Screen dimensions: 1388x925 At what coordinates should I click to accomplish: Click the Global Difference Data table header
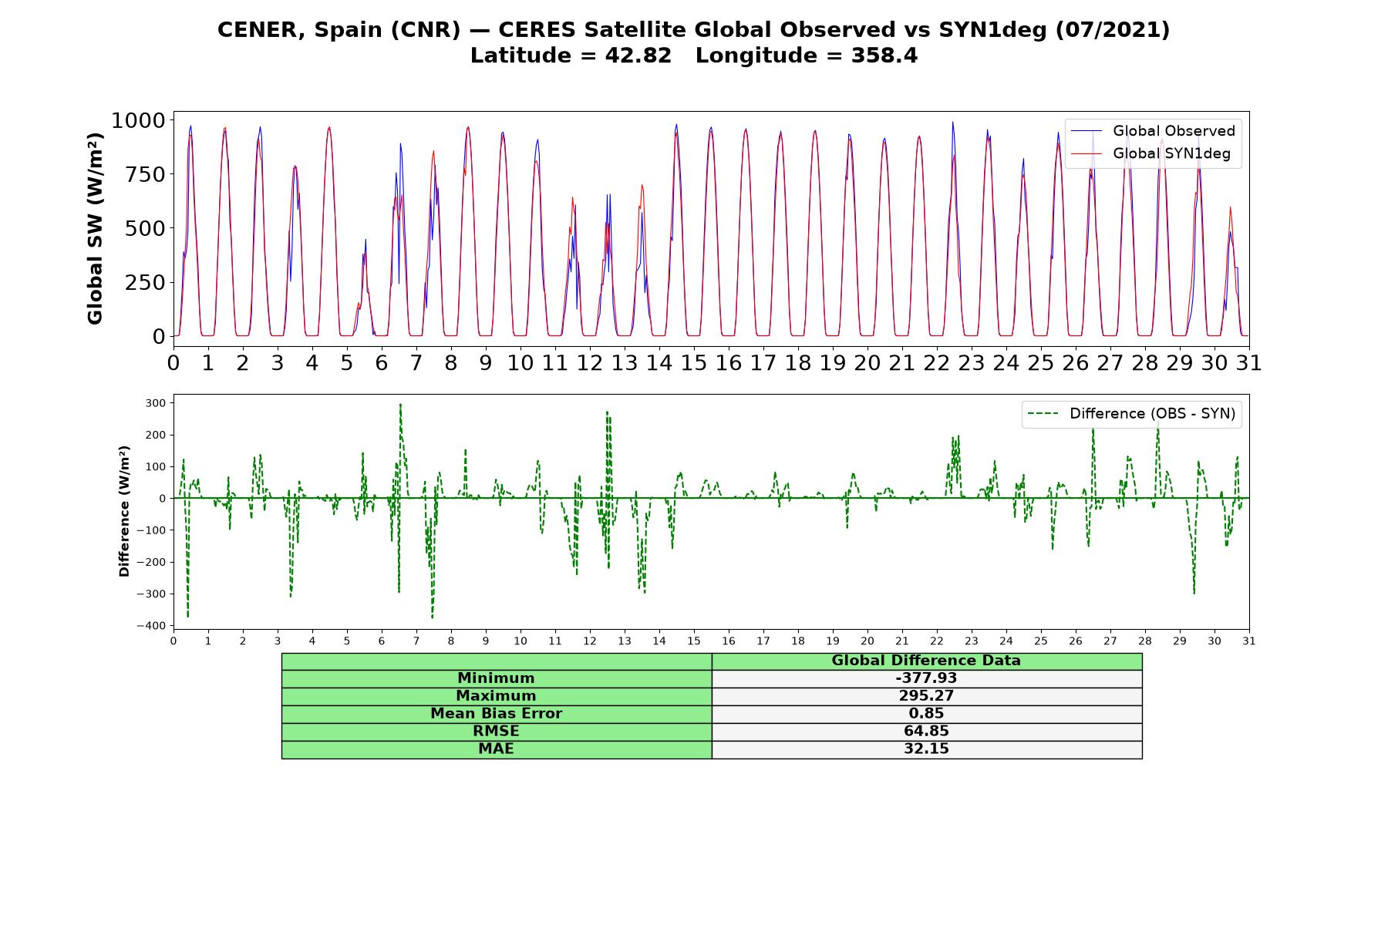pos(927,661)
